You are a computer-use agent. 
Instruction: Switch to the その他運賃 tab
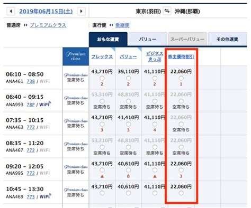(227, 39)
